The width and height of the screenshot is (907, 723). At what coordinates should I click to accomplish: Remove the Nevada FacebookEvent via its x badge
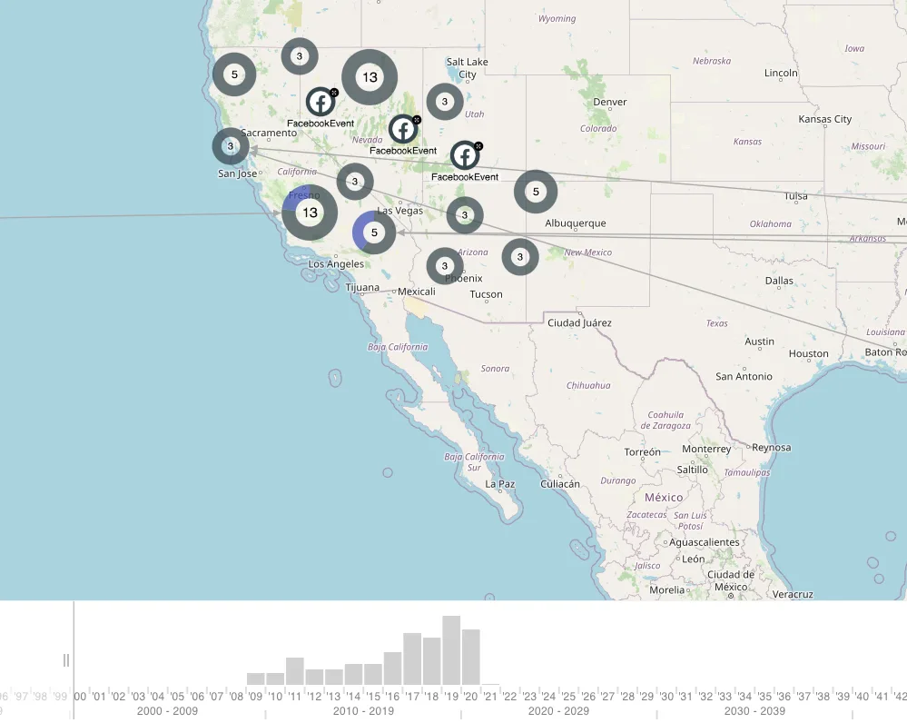pyautogui.click(x=417, y=120)
